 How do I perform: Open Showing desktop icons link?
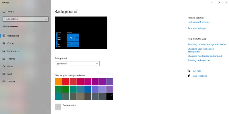pos(199,60)
